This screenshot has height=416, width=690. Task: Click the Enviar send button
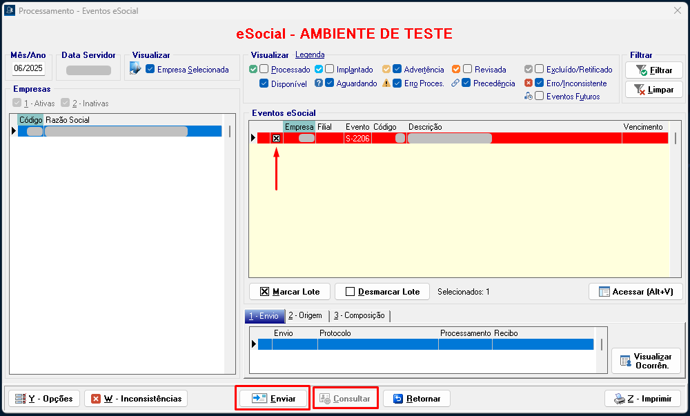click(x=273, y=399)
